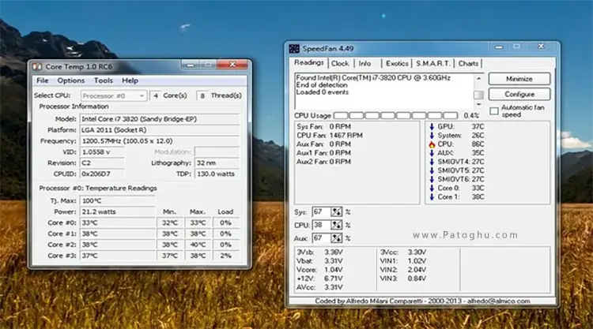The height and width of the screenshot is (329, 593).
Task: Switch to the S.M.A.R.T. tab
Action: click(433, 63)
